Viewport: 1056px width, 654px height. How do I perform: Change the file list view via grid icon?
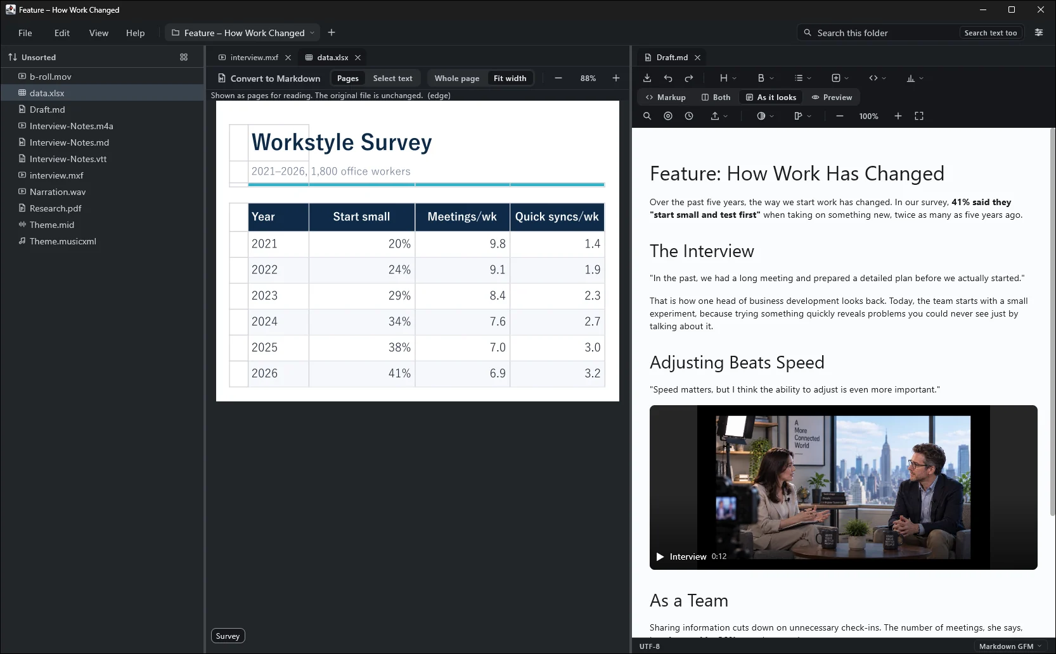click(184, 57)
